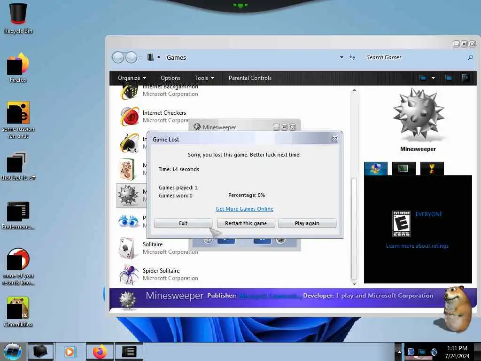Click the Options toolbar item
The width and height of the screenshot is (481, 361).
click(x=171, y=78)
